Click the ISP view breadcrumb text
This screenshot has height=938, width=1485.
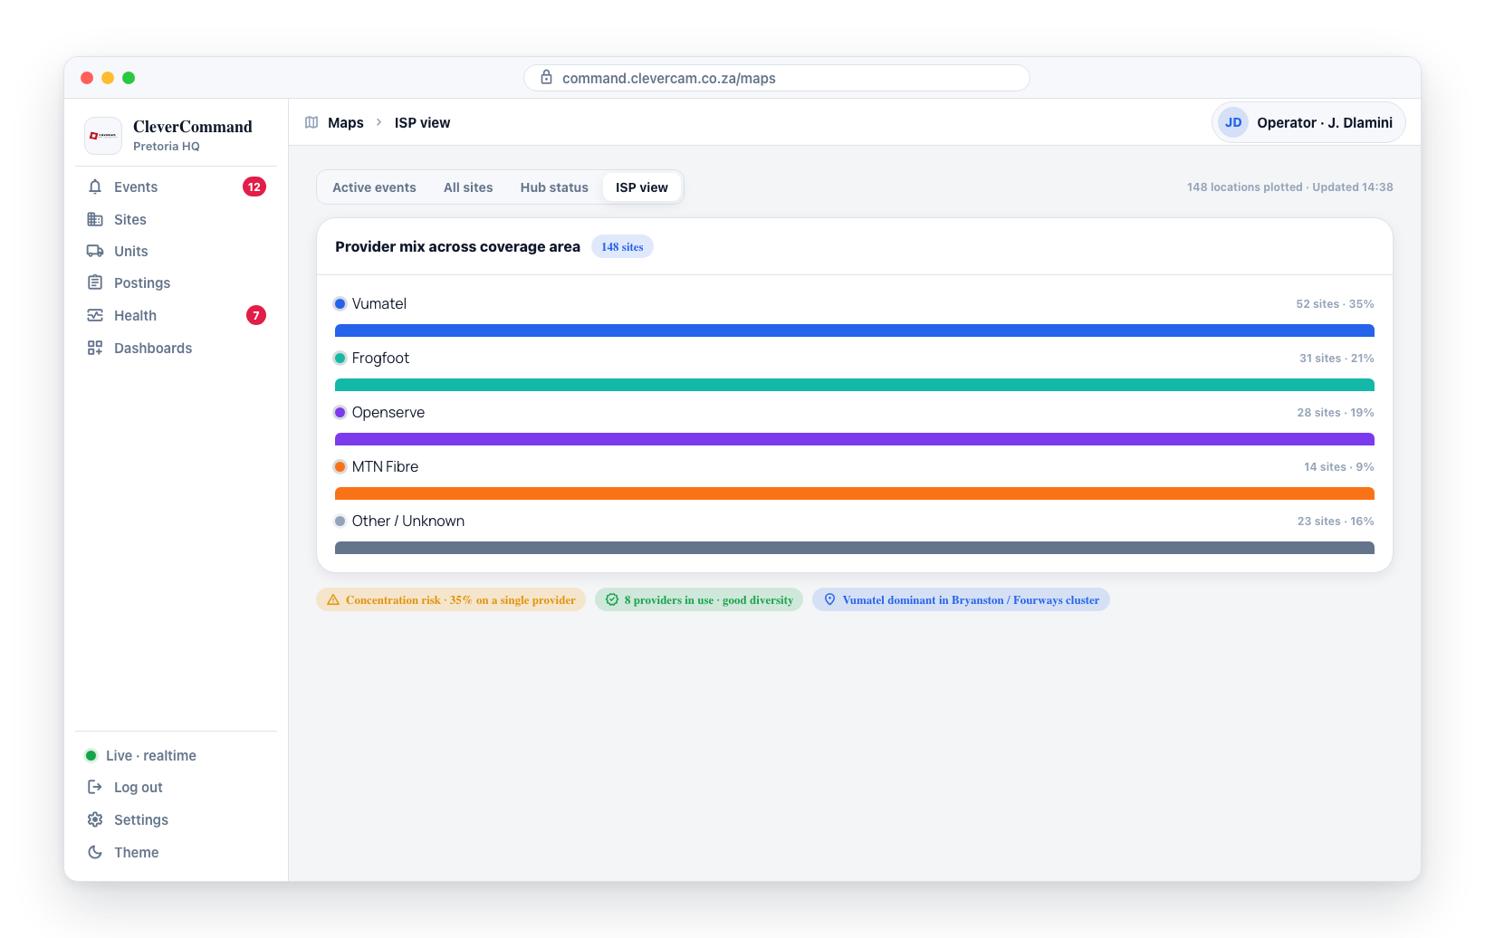(x=422, y=122)
